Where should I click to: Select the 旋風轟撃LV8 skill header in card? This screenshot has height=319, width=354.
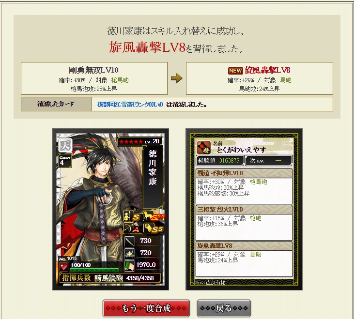tap(244, 246)
